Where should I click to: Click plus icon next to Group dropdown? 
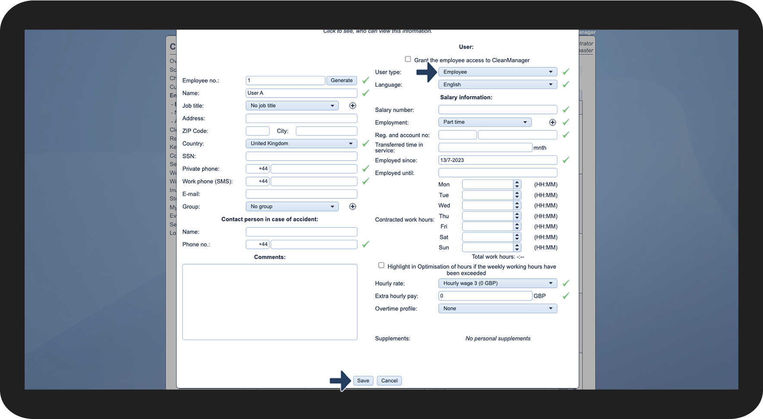click(x=352, y=207)
